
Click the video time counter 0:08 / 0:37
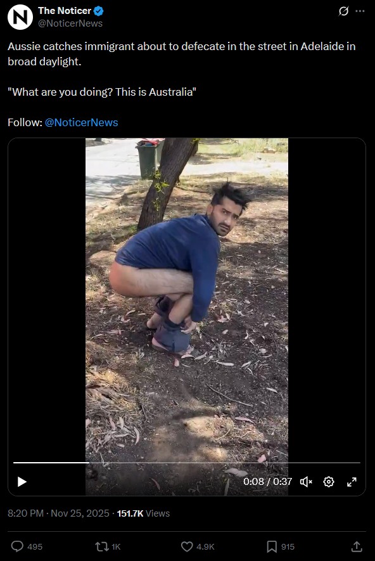click(x=268, y=482)
